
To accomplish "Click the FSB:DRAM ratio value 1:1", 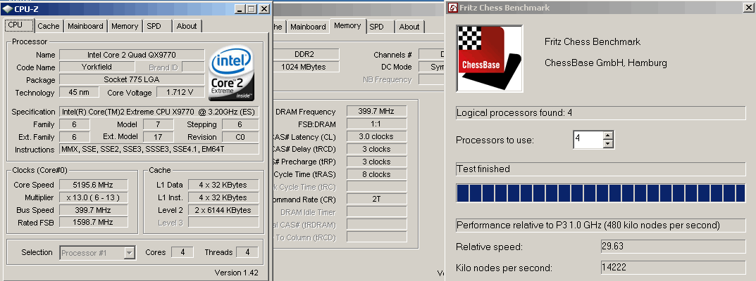I will 376,124.
